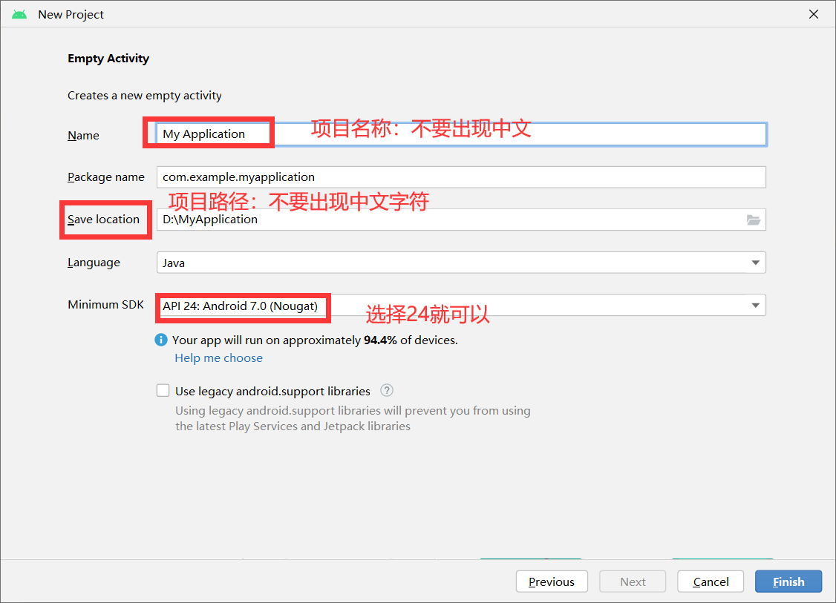Open the Minimum SDK dropdown arrow

pos(755,306)
